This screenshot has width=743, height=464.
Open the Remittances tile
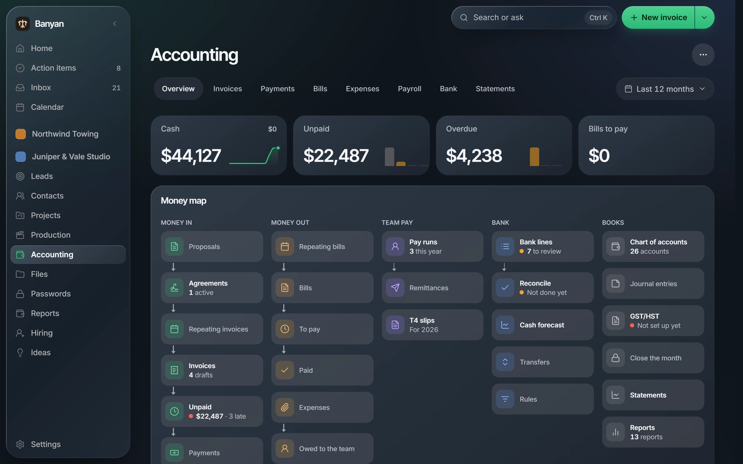point(432,288)
